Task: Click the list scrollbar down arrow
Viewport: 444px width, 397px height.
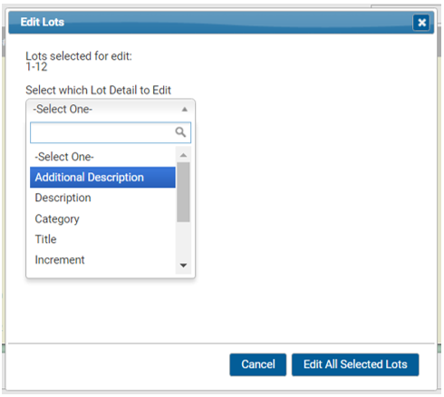Action: click(183, 266)
